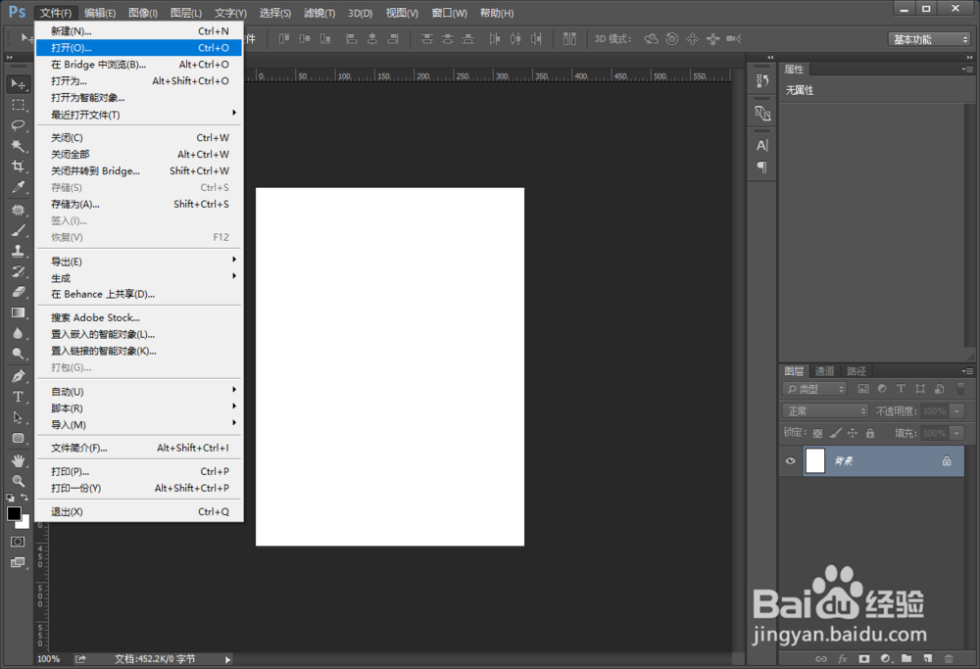
Task: Select the Lasso tool
Action: coord(18,125)
